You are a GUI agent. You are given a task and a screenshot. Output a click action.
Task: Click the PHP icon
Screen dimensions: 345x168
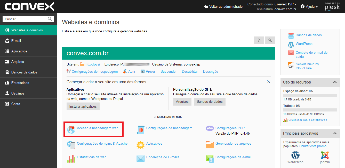210,128
